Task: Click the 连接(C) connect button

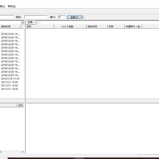Action: pyautogui.click(x=74, y=17)
